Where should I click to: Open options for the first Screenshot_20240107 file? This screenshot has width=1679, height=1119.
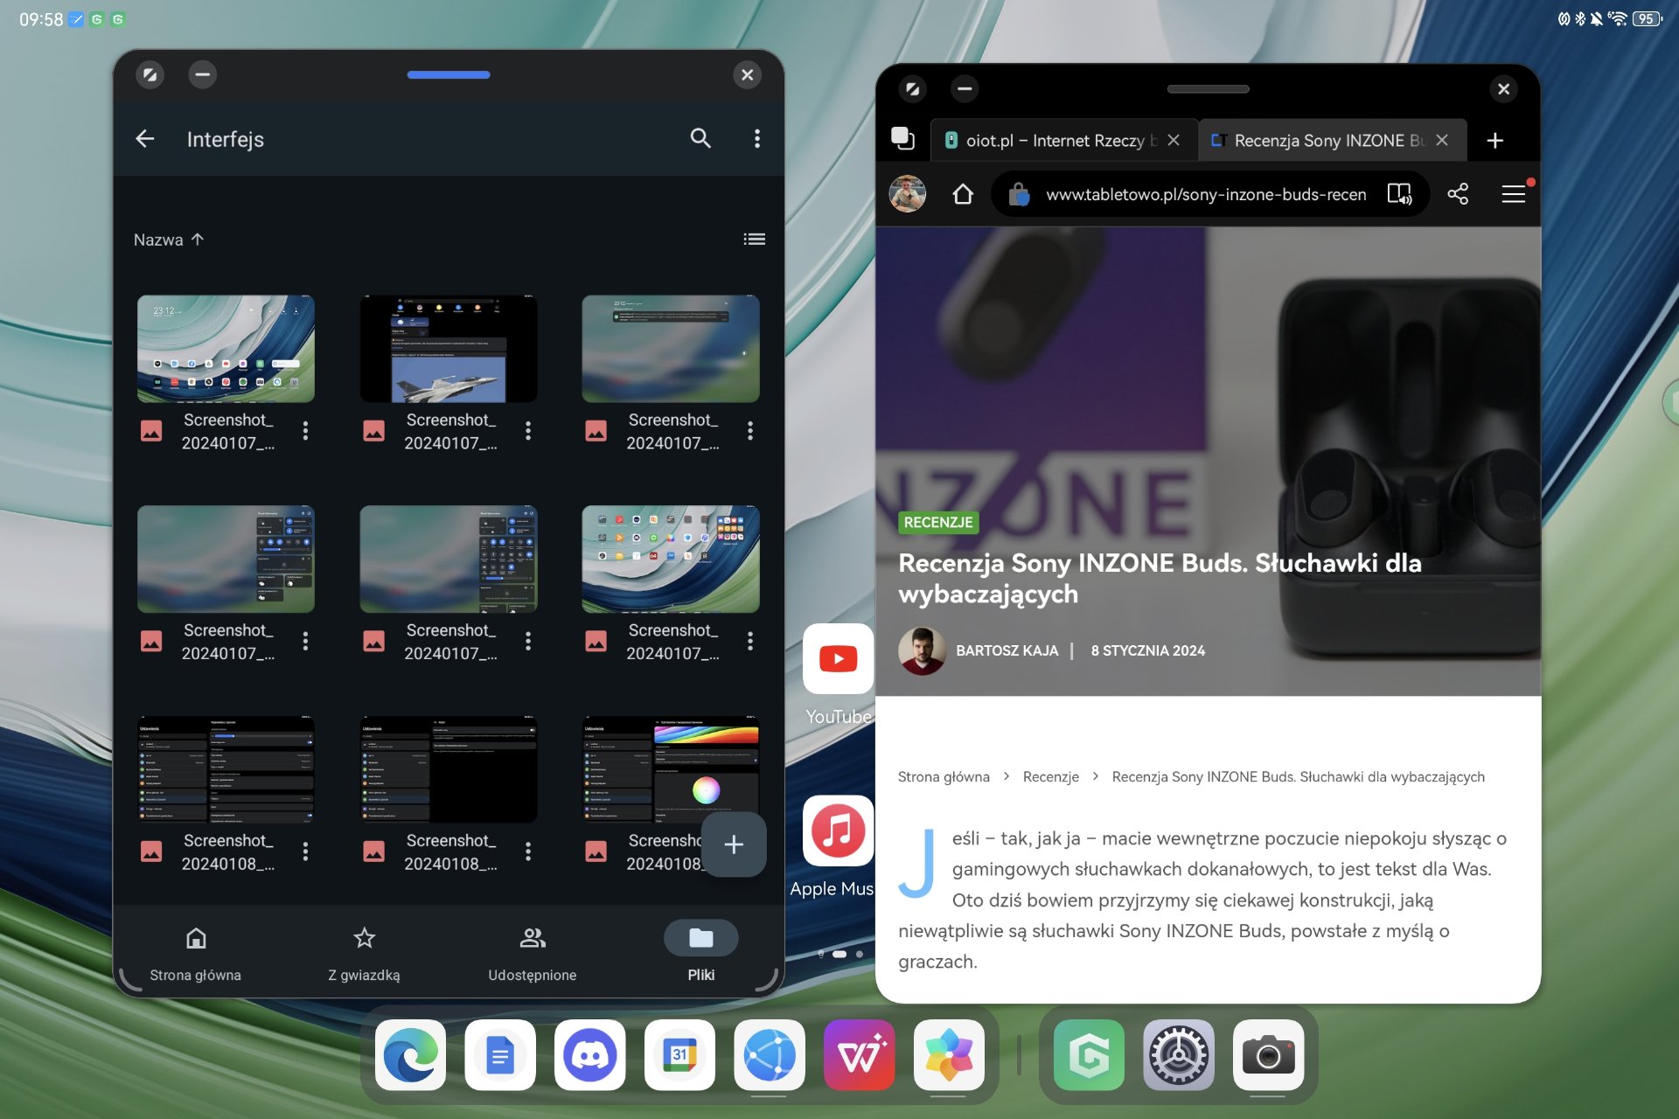305,431
